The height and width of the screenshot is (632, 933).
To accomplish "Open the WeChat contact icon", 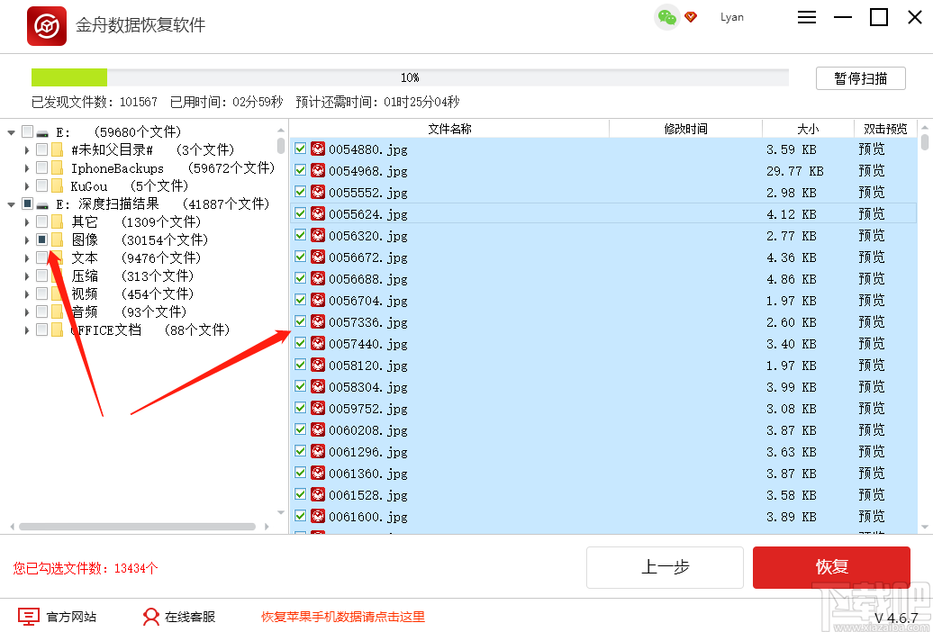I will click(667, 17).
